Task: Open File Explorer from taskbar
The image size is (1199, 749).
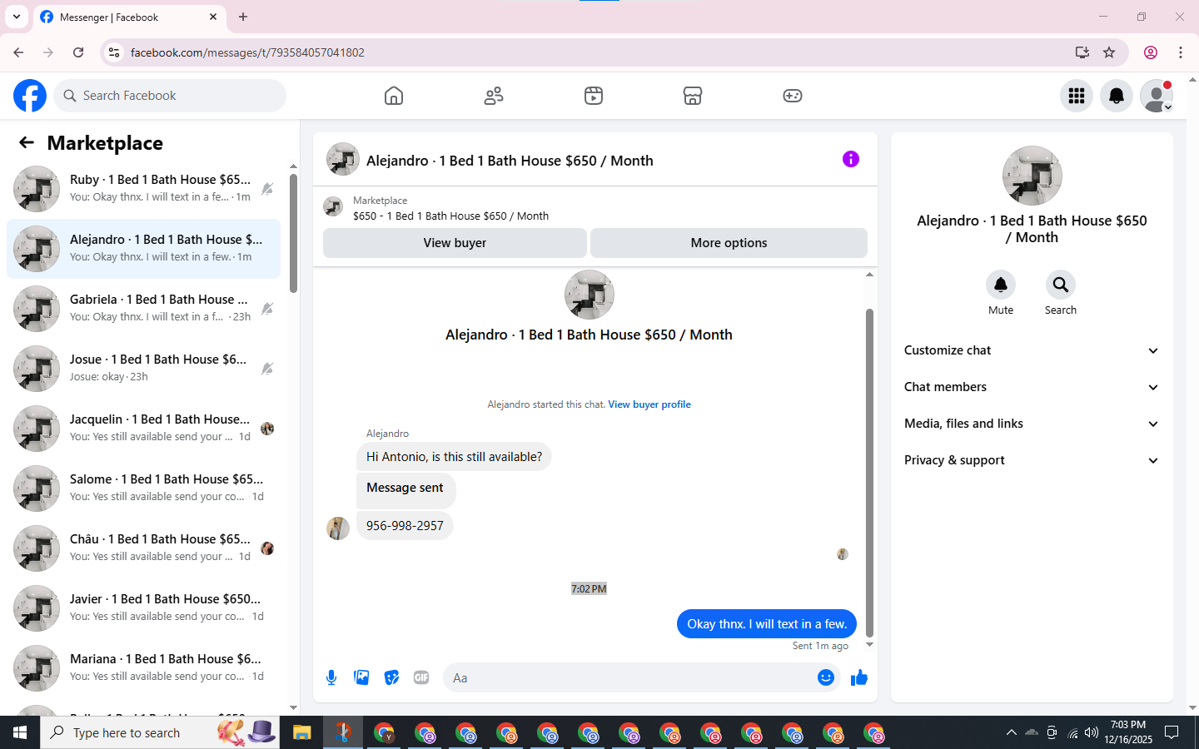Action: click(x=301, y=732)
